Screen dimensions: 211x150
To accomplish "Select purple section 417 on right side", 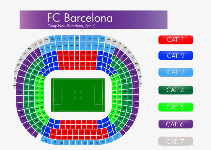I will click(136, 111).
